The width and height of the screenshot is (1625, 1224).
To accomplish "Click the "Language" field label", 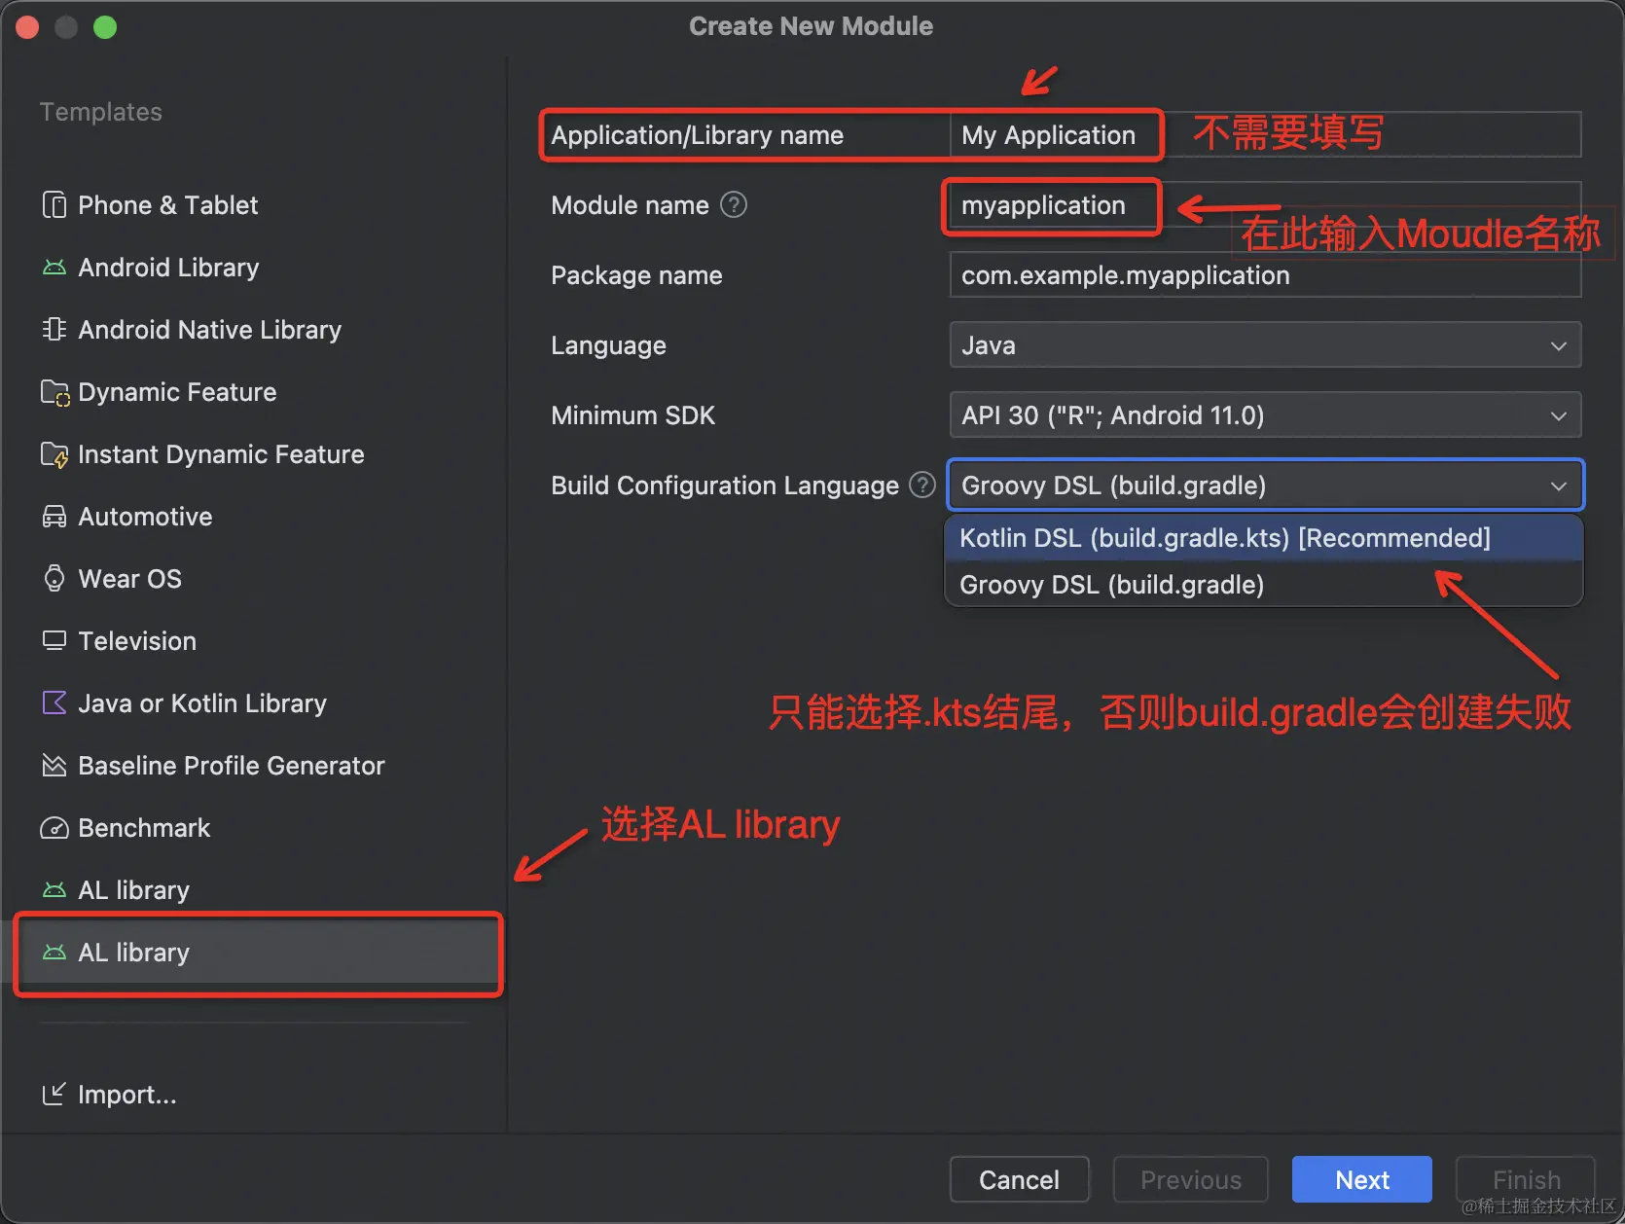I will tap(608, 345).
